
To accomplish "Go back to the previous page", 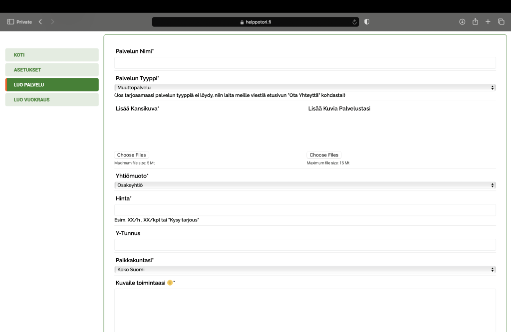I will pos(40,22).
